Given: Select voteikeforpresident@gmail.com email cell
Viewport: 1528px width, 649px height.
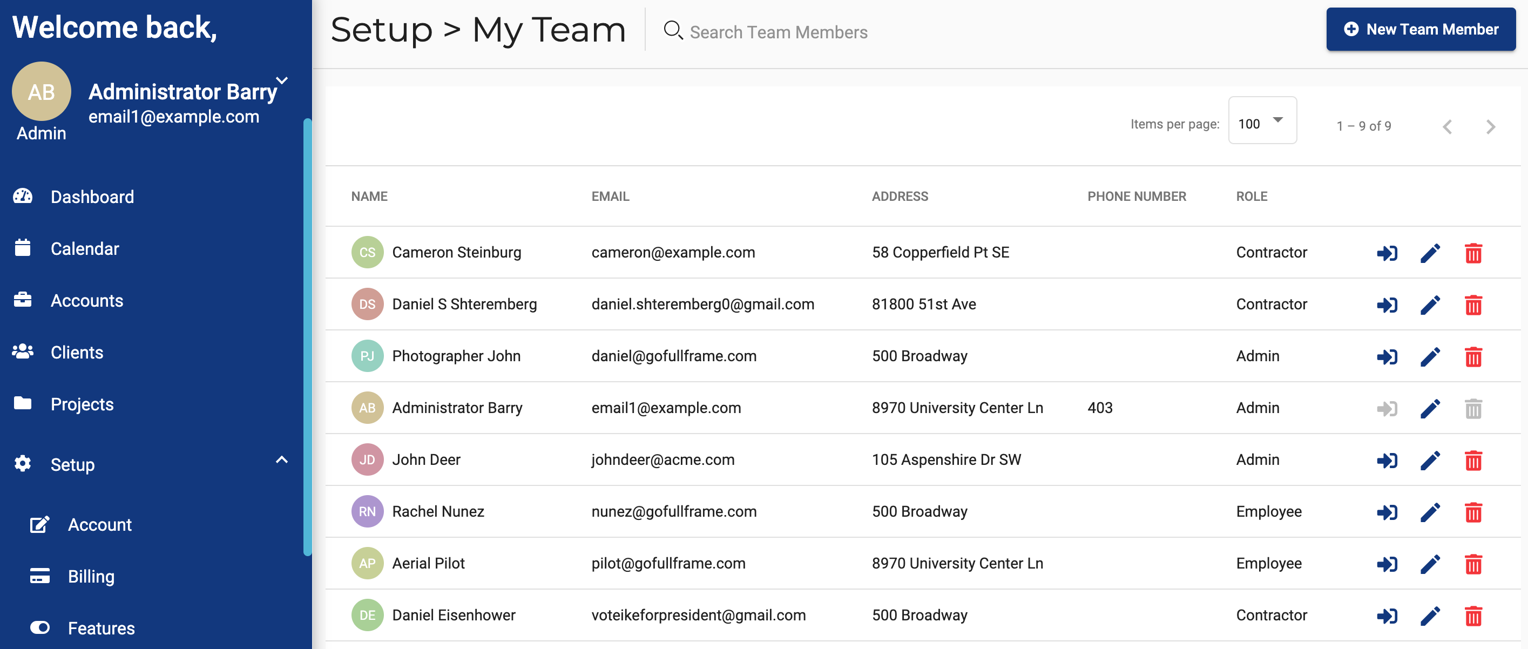Looking at the screenshot, I should 698,615.
